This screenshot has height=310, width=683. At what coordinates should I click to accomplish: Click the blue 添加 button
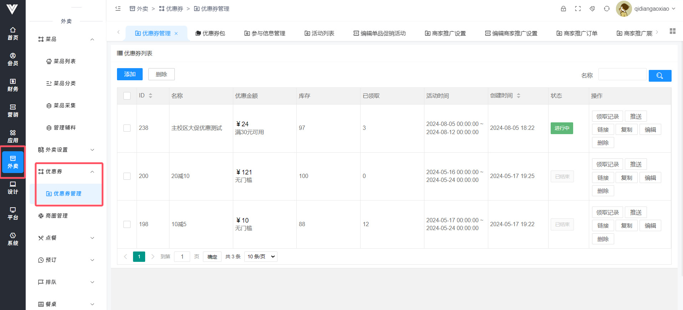point(130,74)
